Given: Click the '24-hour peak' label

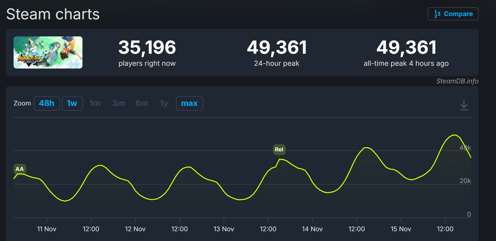Looking at the screenshot, I should coord(277,64).
